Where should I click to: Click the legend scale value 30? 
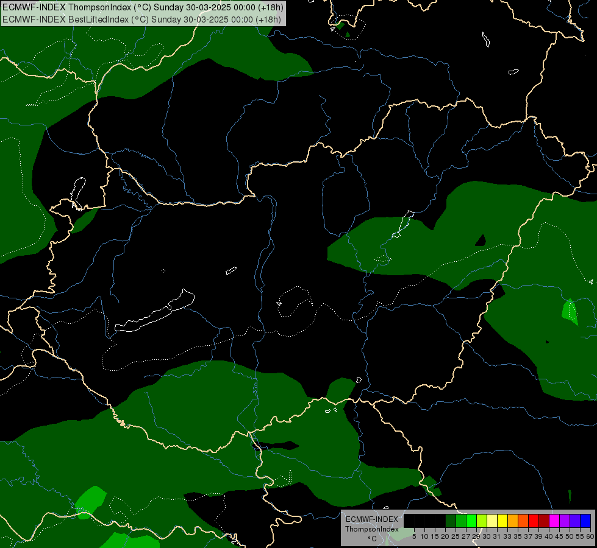point(487,536)
